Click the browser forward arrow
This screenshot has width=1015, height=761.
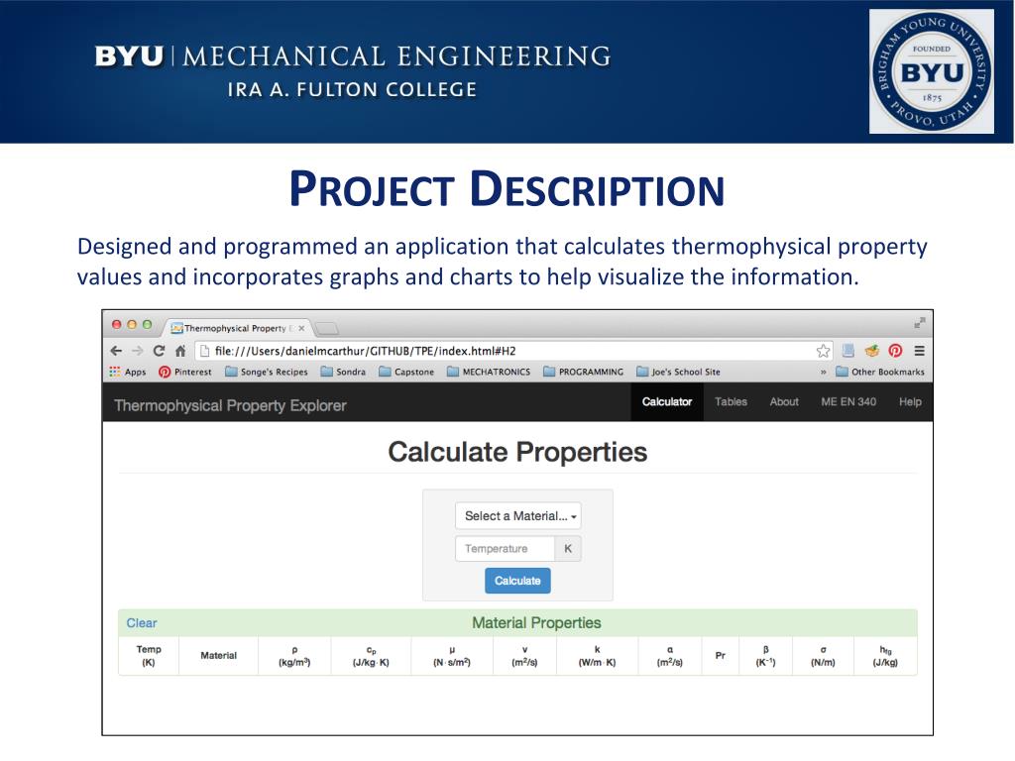(x=137, y=351)
